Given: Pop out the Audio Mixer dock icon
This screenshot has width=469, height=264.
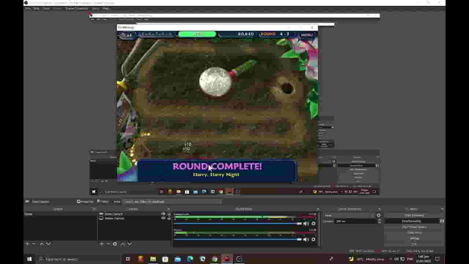Looking at the screenshot, I should (x=318, y=209).
